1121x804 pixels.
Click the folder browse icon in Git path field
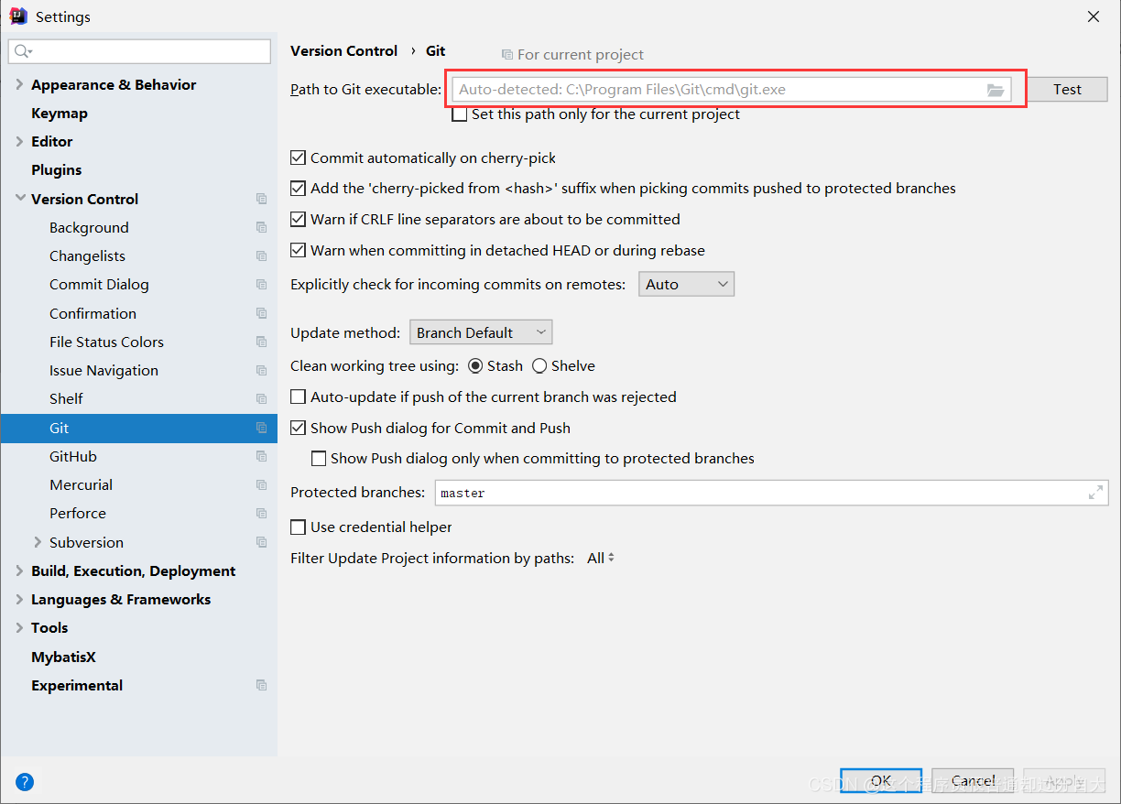(996, 90)
